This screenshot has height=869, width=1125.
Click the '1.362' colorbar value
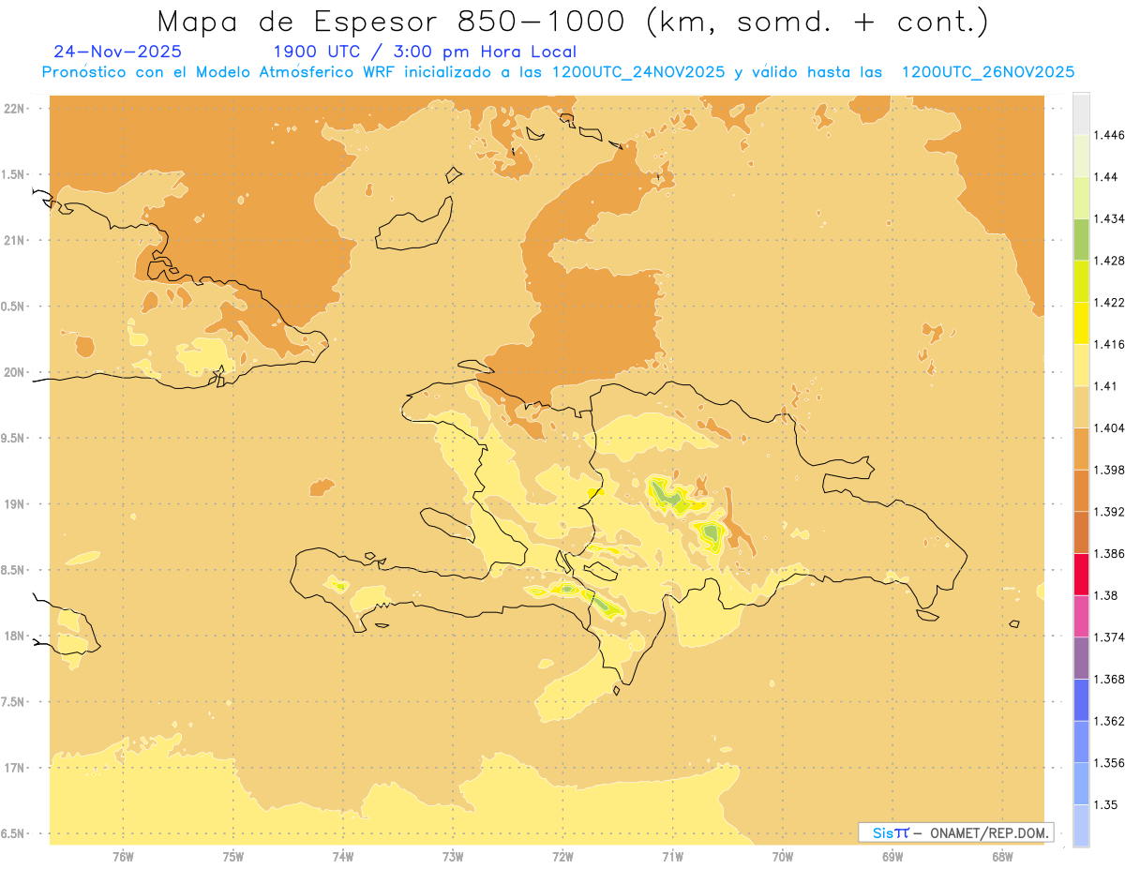[1109, 721]
